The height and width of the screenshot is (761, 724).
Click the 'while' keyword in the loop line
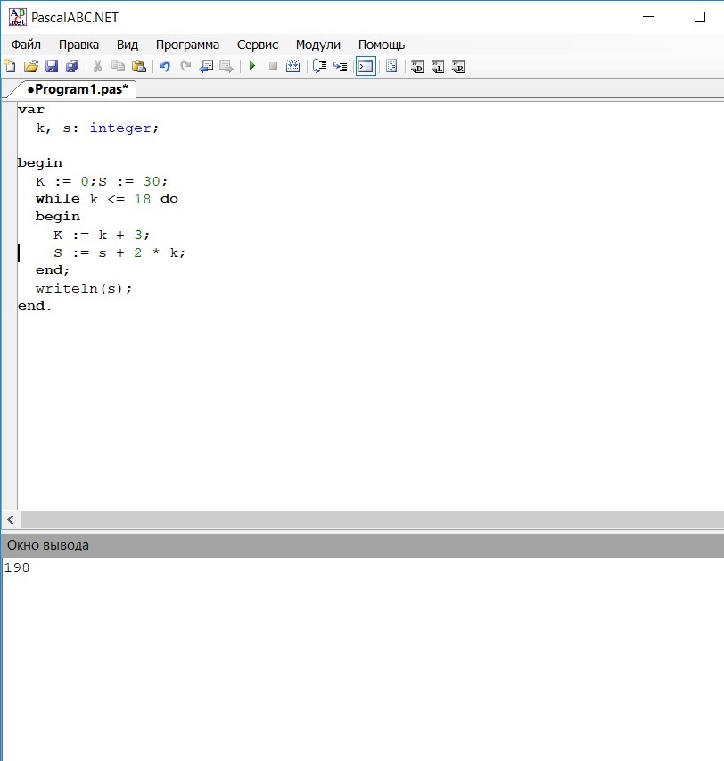pos(58,198)
